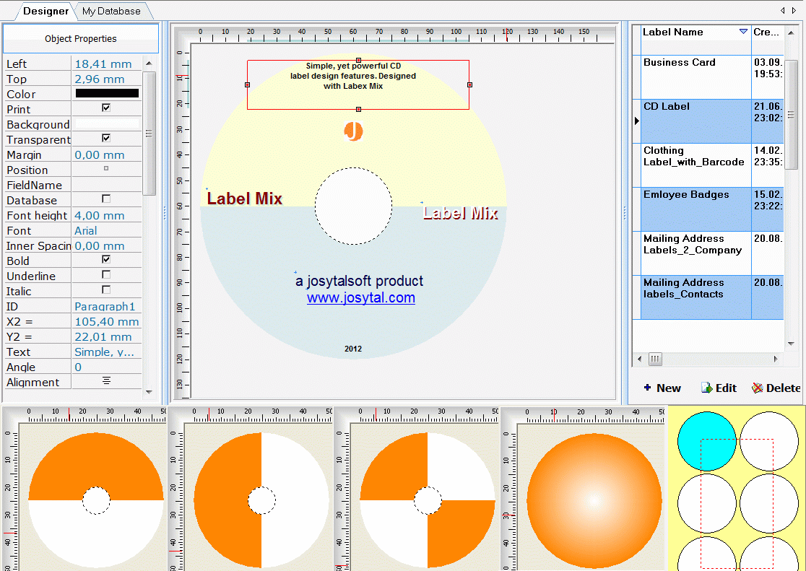Click the Angle value field
The image size is (806, 571).
(x=106, y=367)
